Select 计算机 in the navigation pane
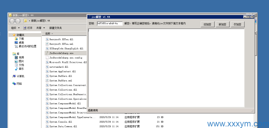269x128 pixels. pyautogui.click(x=20, y=76)
